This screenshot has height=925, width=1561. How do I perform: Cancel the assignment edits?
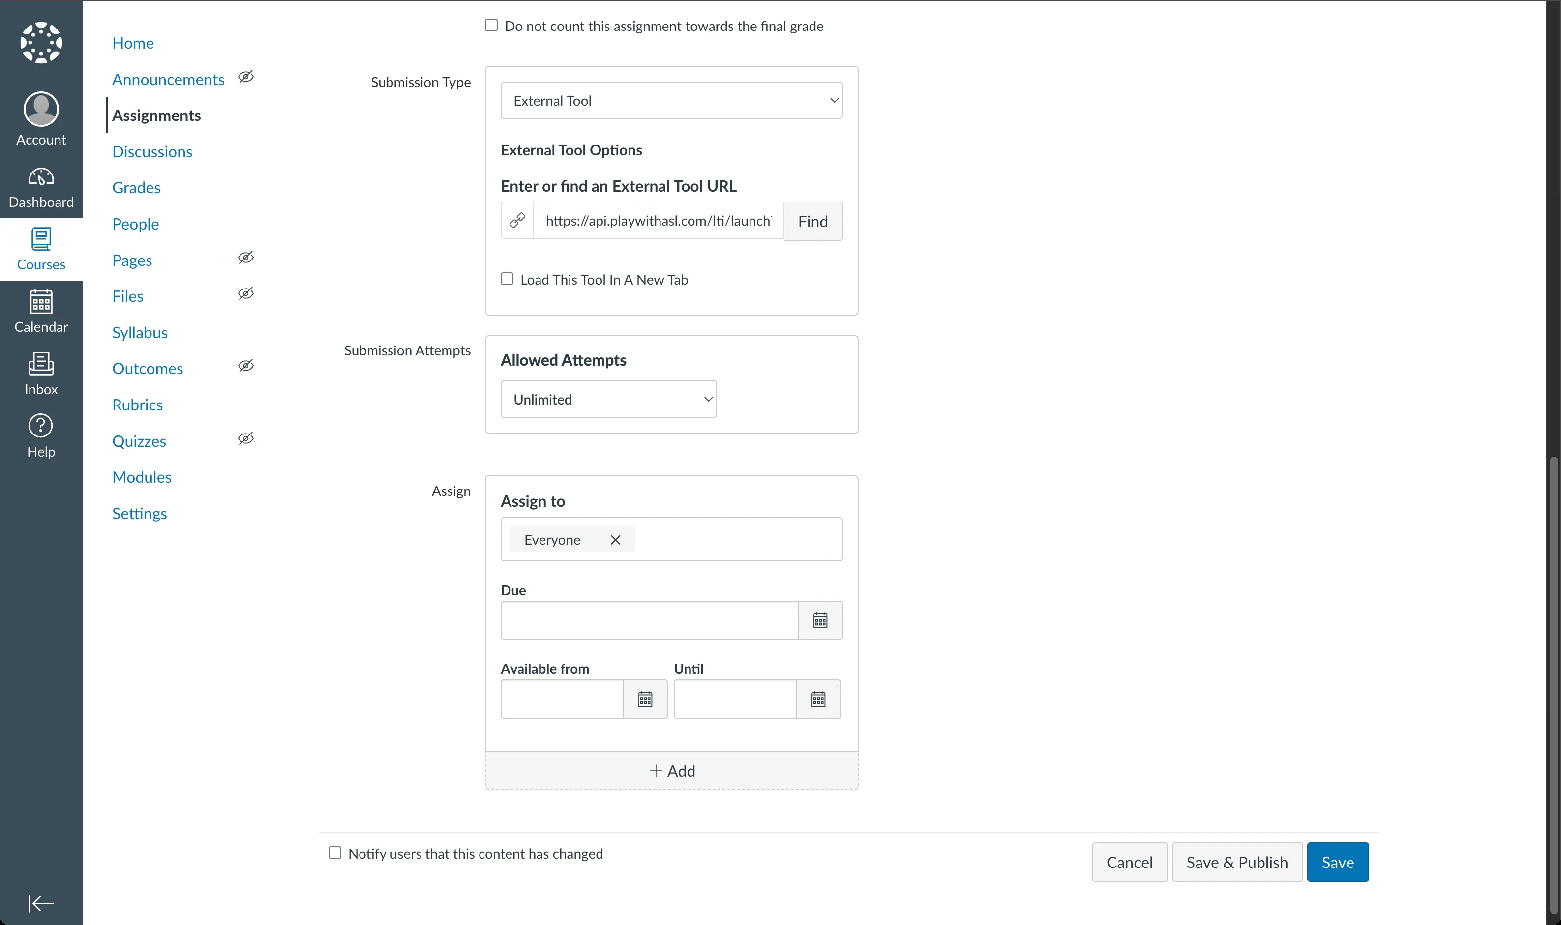[x=1129, y=862]
